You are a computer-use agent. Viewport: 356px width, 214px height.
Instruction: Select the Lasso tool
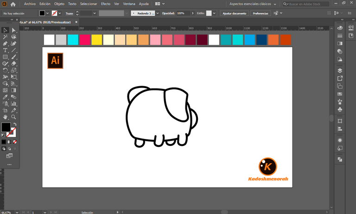pos(13,37)
